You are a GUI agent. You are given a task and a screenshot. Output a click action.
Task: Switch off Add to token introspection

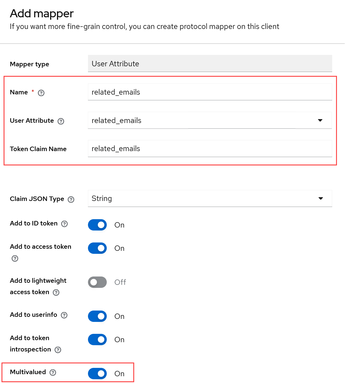coord(97,340)
